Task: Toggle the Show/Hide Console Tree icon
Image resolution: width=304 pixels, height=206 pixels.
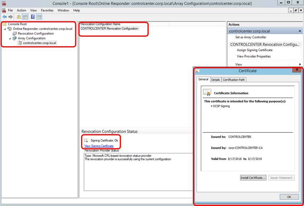Action: tap(25, 17)
